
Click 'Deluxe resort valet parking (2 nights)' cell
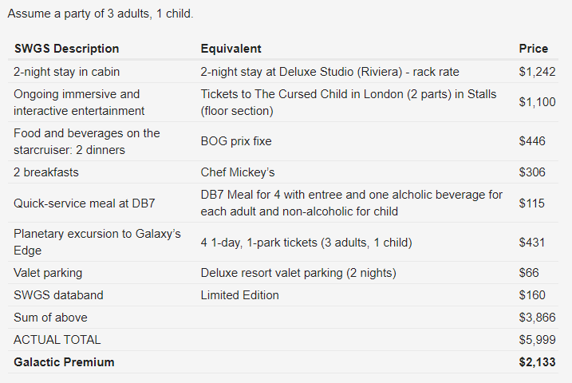coord(298,273)
